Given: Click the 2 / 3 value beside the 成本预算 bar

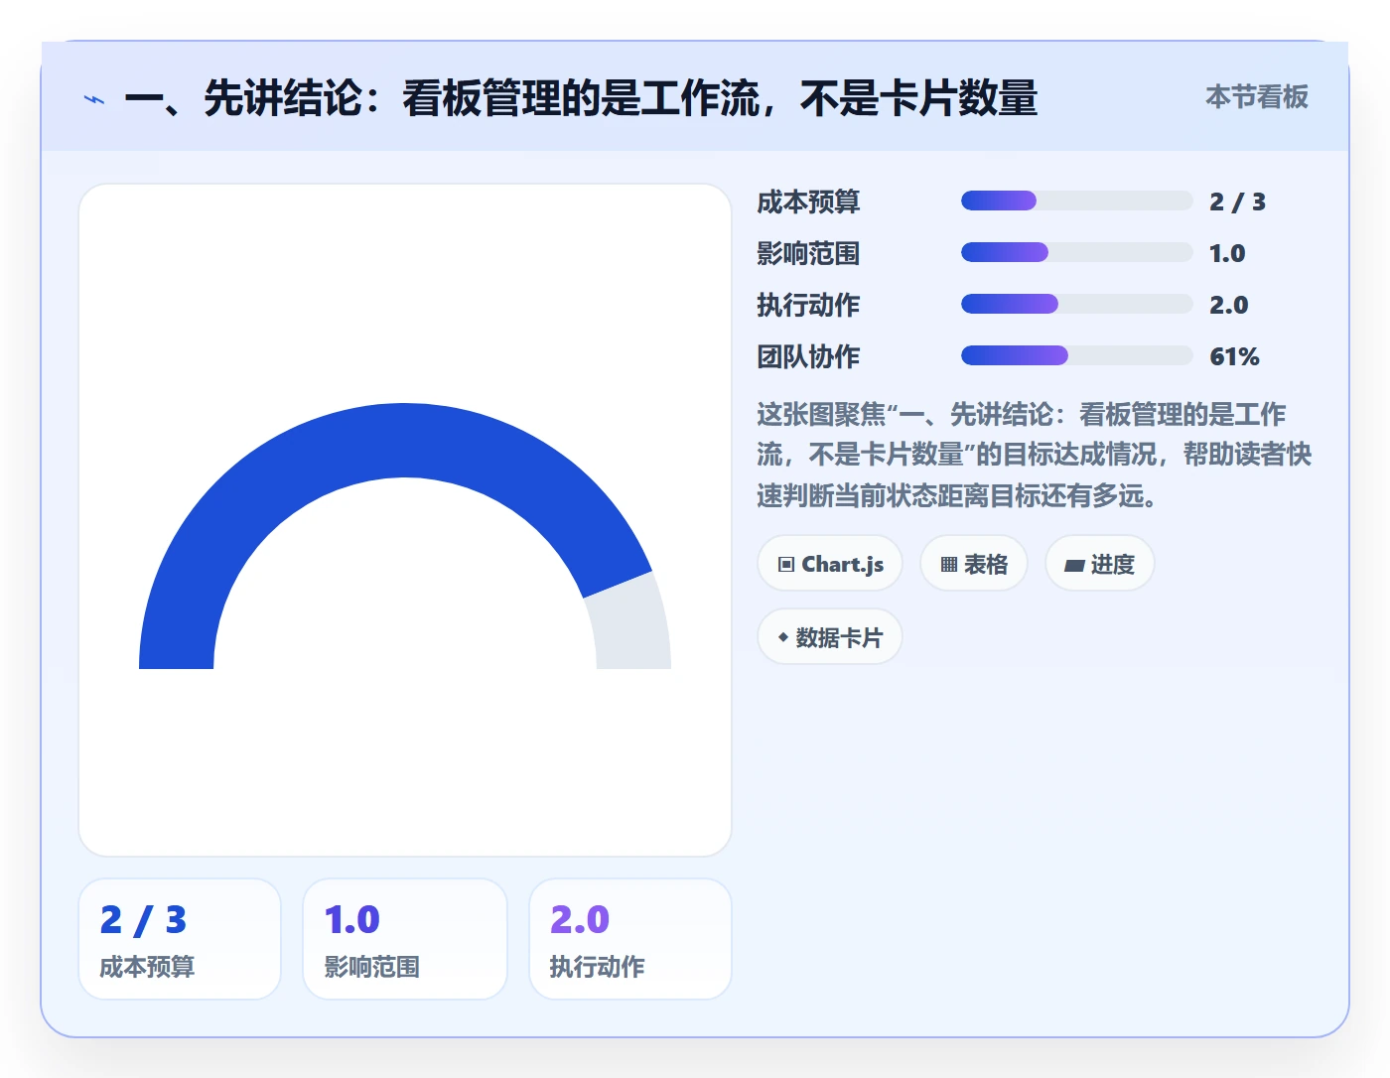Looking at the screenshot, I should click(1237, 202).
